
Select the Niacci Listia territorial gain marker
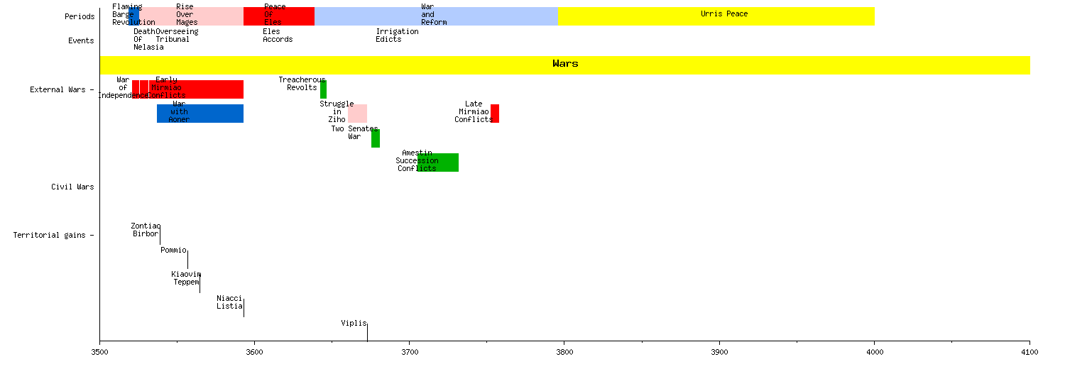(244, 307)
